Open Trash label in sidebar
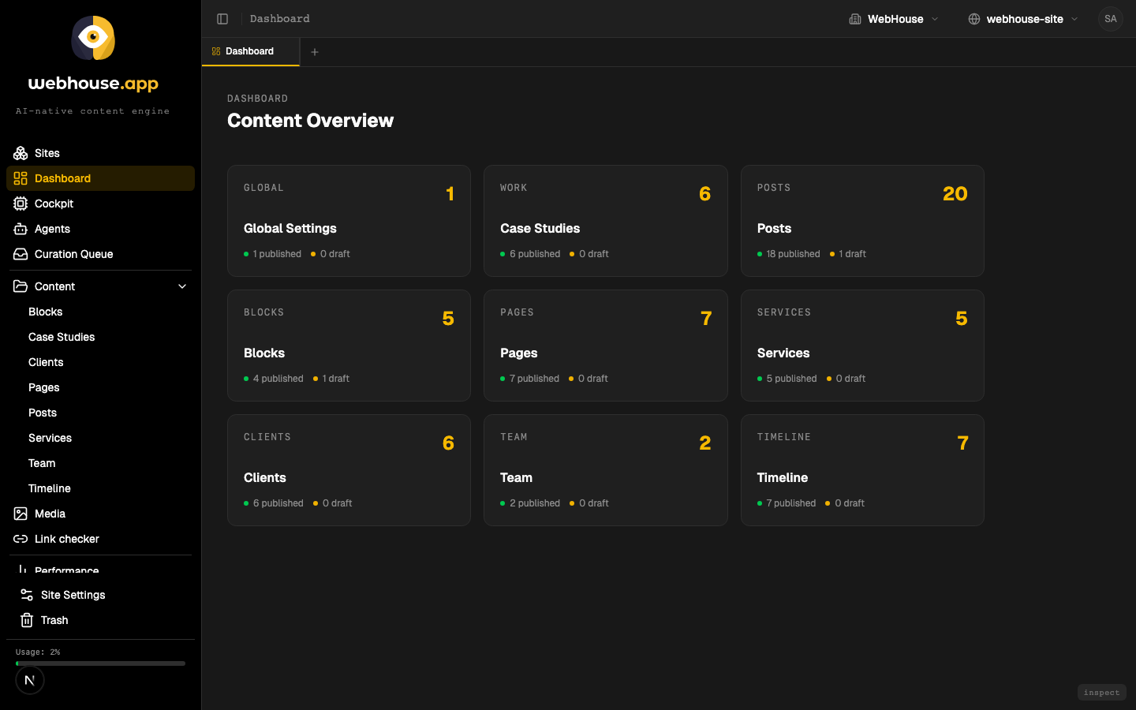 (54, 620)
